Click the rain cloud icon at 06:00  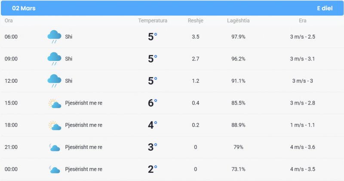[54, 37]
